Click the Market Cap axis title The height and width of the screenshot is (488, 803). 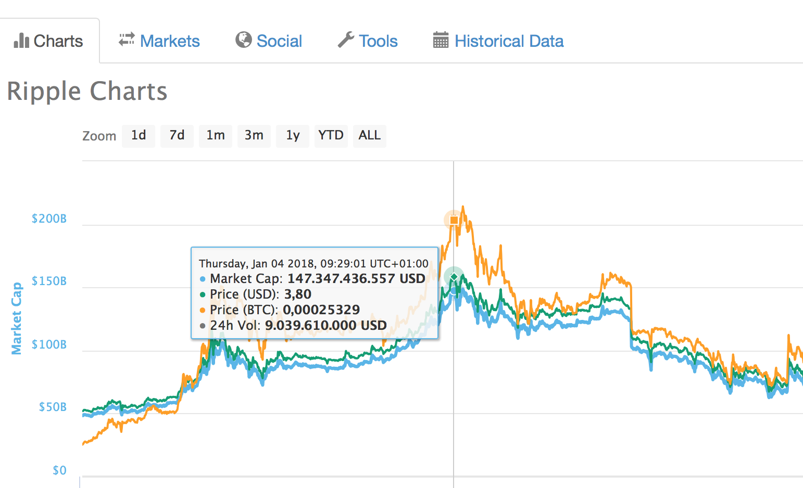[x=17, y=318]
